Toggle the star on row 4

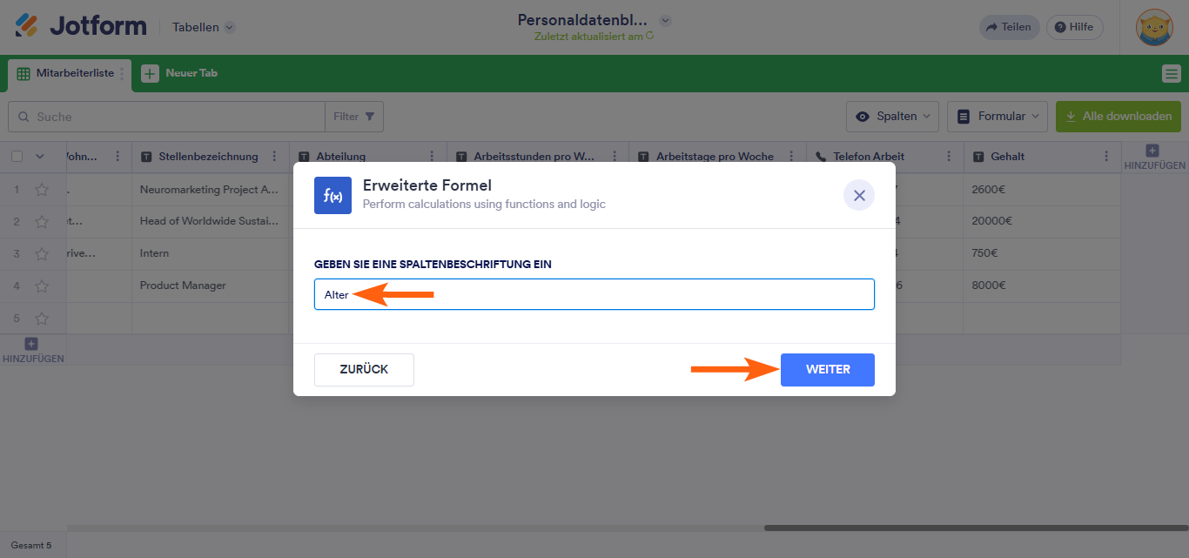tap(42, 286)
